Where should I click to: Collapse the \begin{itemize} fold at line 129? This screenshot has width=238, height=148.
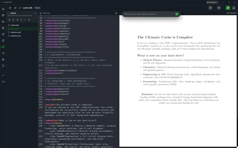(x=43, y=123)
